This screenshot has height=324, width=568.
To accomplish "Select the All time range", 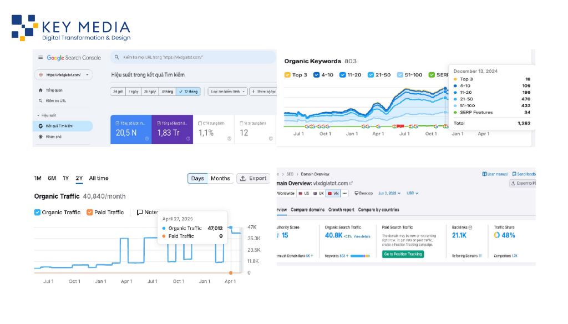I will pos(99,178).
